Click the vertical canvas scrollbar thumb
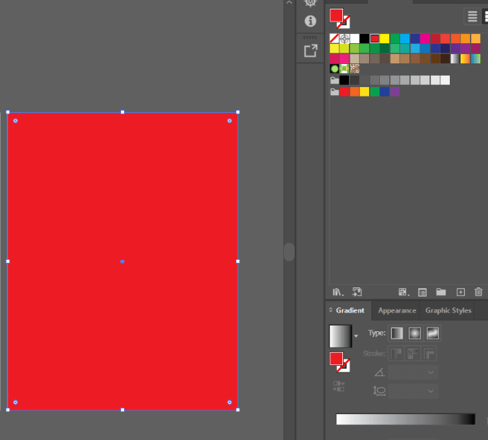 (289, 252)
